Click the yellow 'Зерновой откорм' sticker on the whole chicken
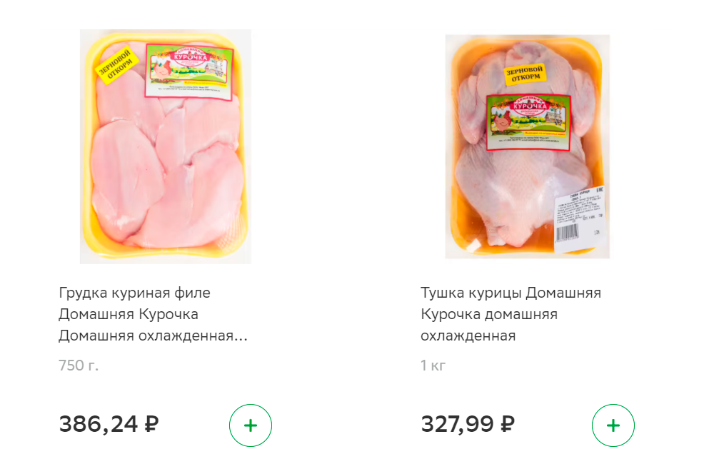 click(525, 74)
